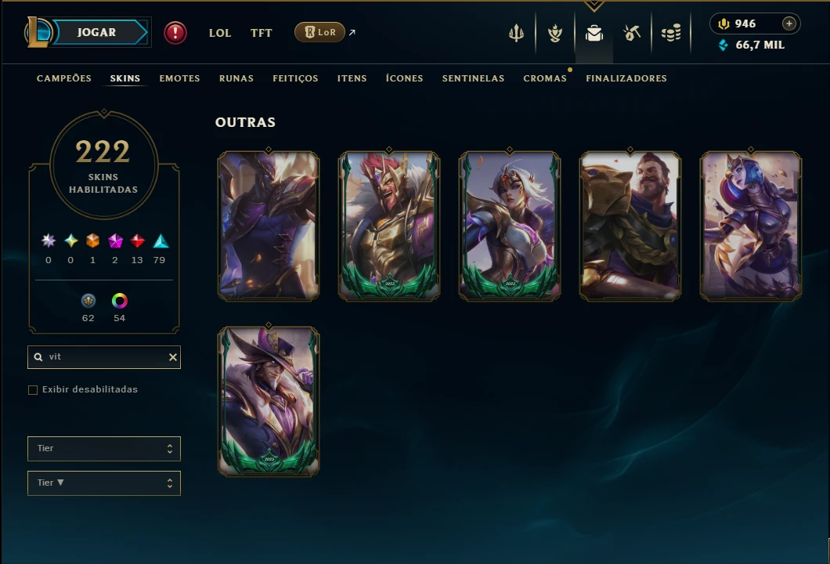Open the profile laurel icon
The image size is (830, 564).
554,34
